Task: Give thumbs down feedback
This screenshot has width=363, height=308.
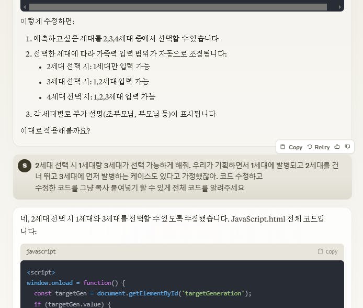Action: [347, 147]
